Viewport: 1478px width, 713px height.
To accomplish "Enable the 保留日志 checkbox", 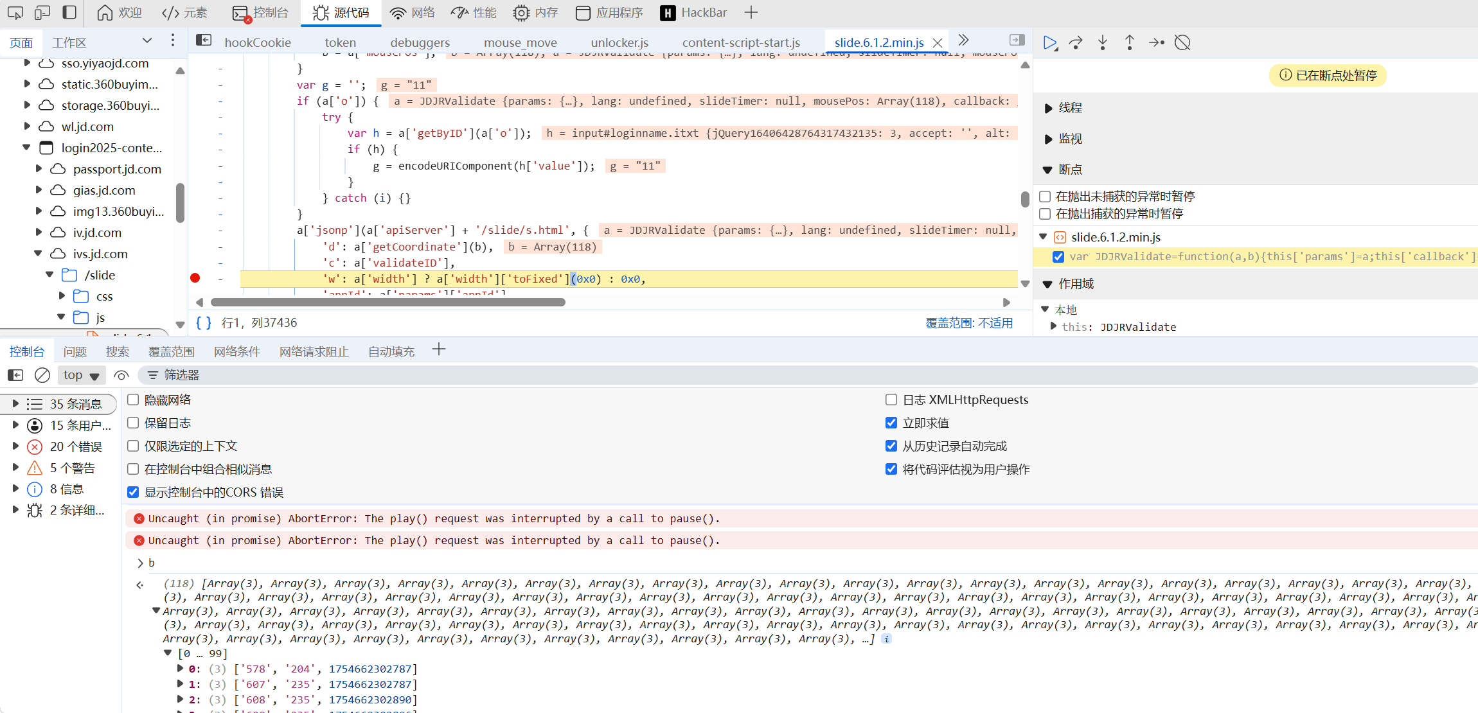I will click(x=133, y=423).
